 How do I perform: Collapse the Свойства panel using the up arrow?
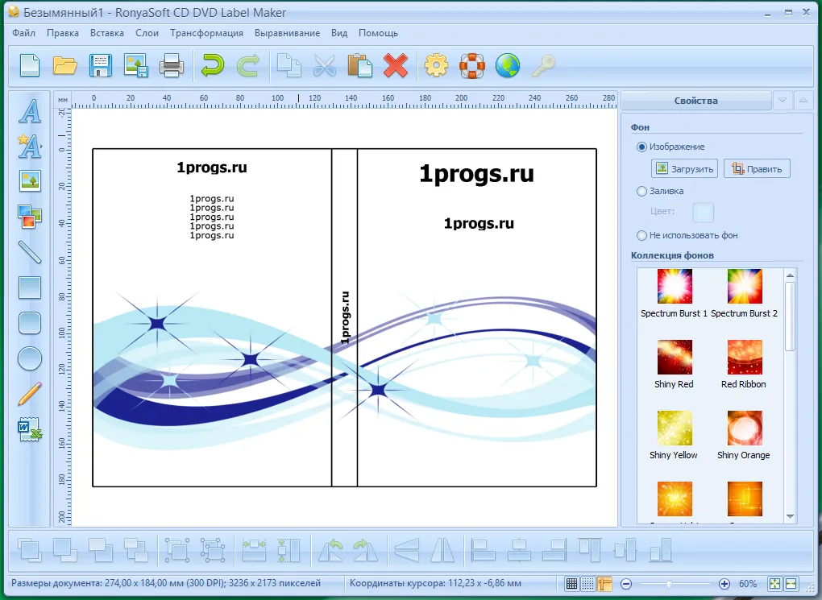coord(803,101)
